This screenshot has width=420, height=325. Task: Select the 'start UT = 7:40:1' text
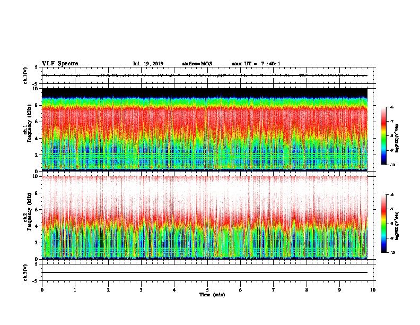click(x=256, y=64)
